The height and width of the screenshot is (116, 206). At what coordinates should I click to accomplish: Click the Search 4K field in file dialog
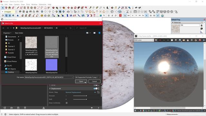(x=88, y=28)
